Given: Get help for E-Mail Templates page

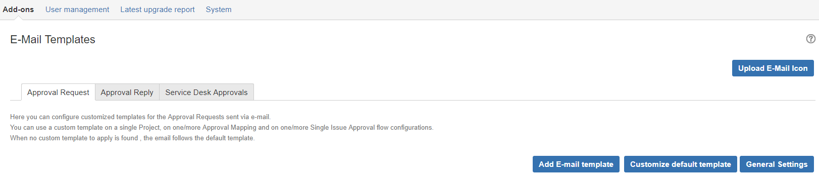Looking at the screenshot, I should coord(810,39).
